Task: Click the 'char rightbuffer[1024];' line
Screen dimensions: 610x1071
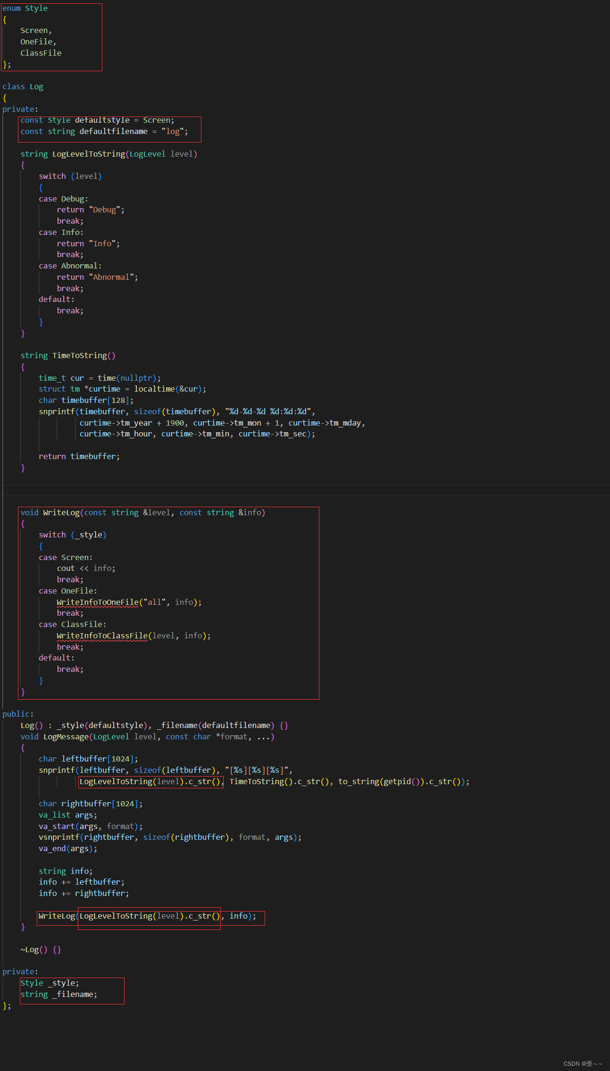Action: pos(91,804)
